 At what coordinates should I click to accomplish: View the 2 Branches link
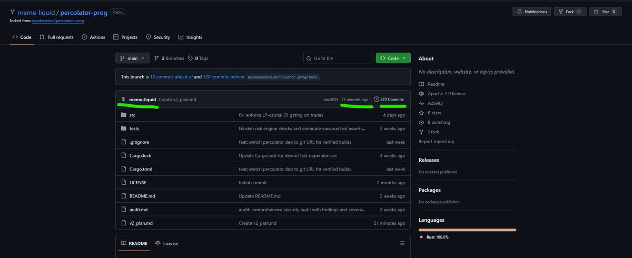pyautogui.click(x=169, y=58)
